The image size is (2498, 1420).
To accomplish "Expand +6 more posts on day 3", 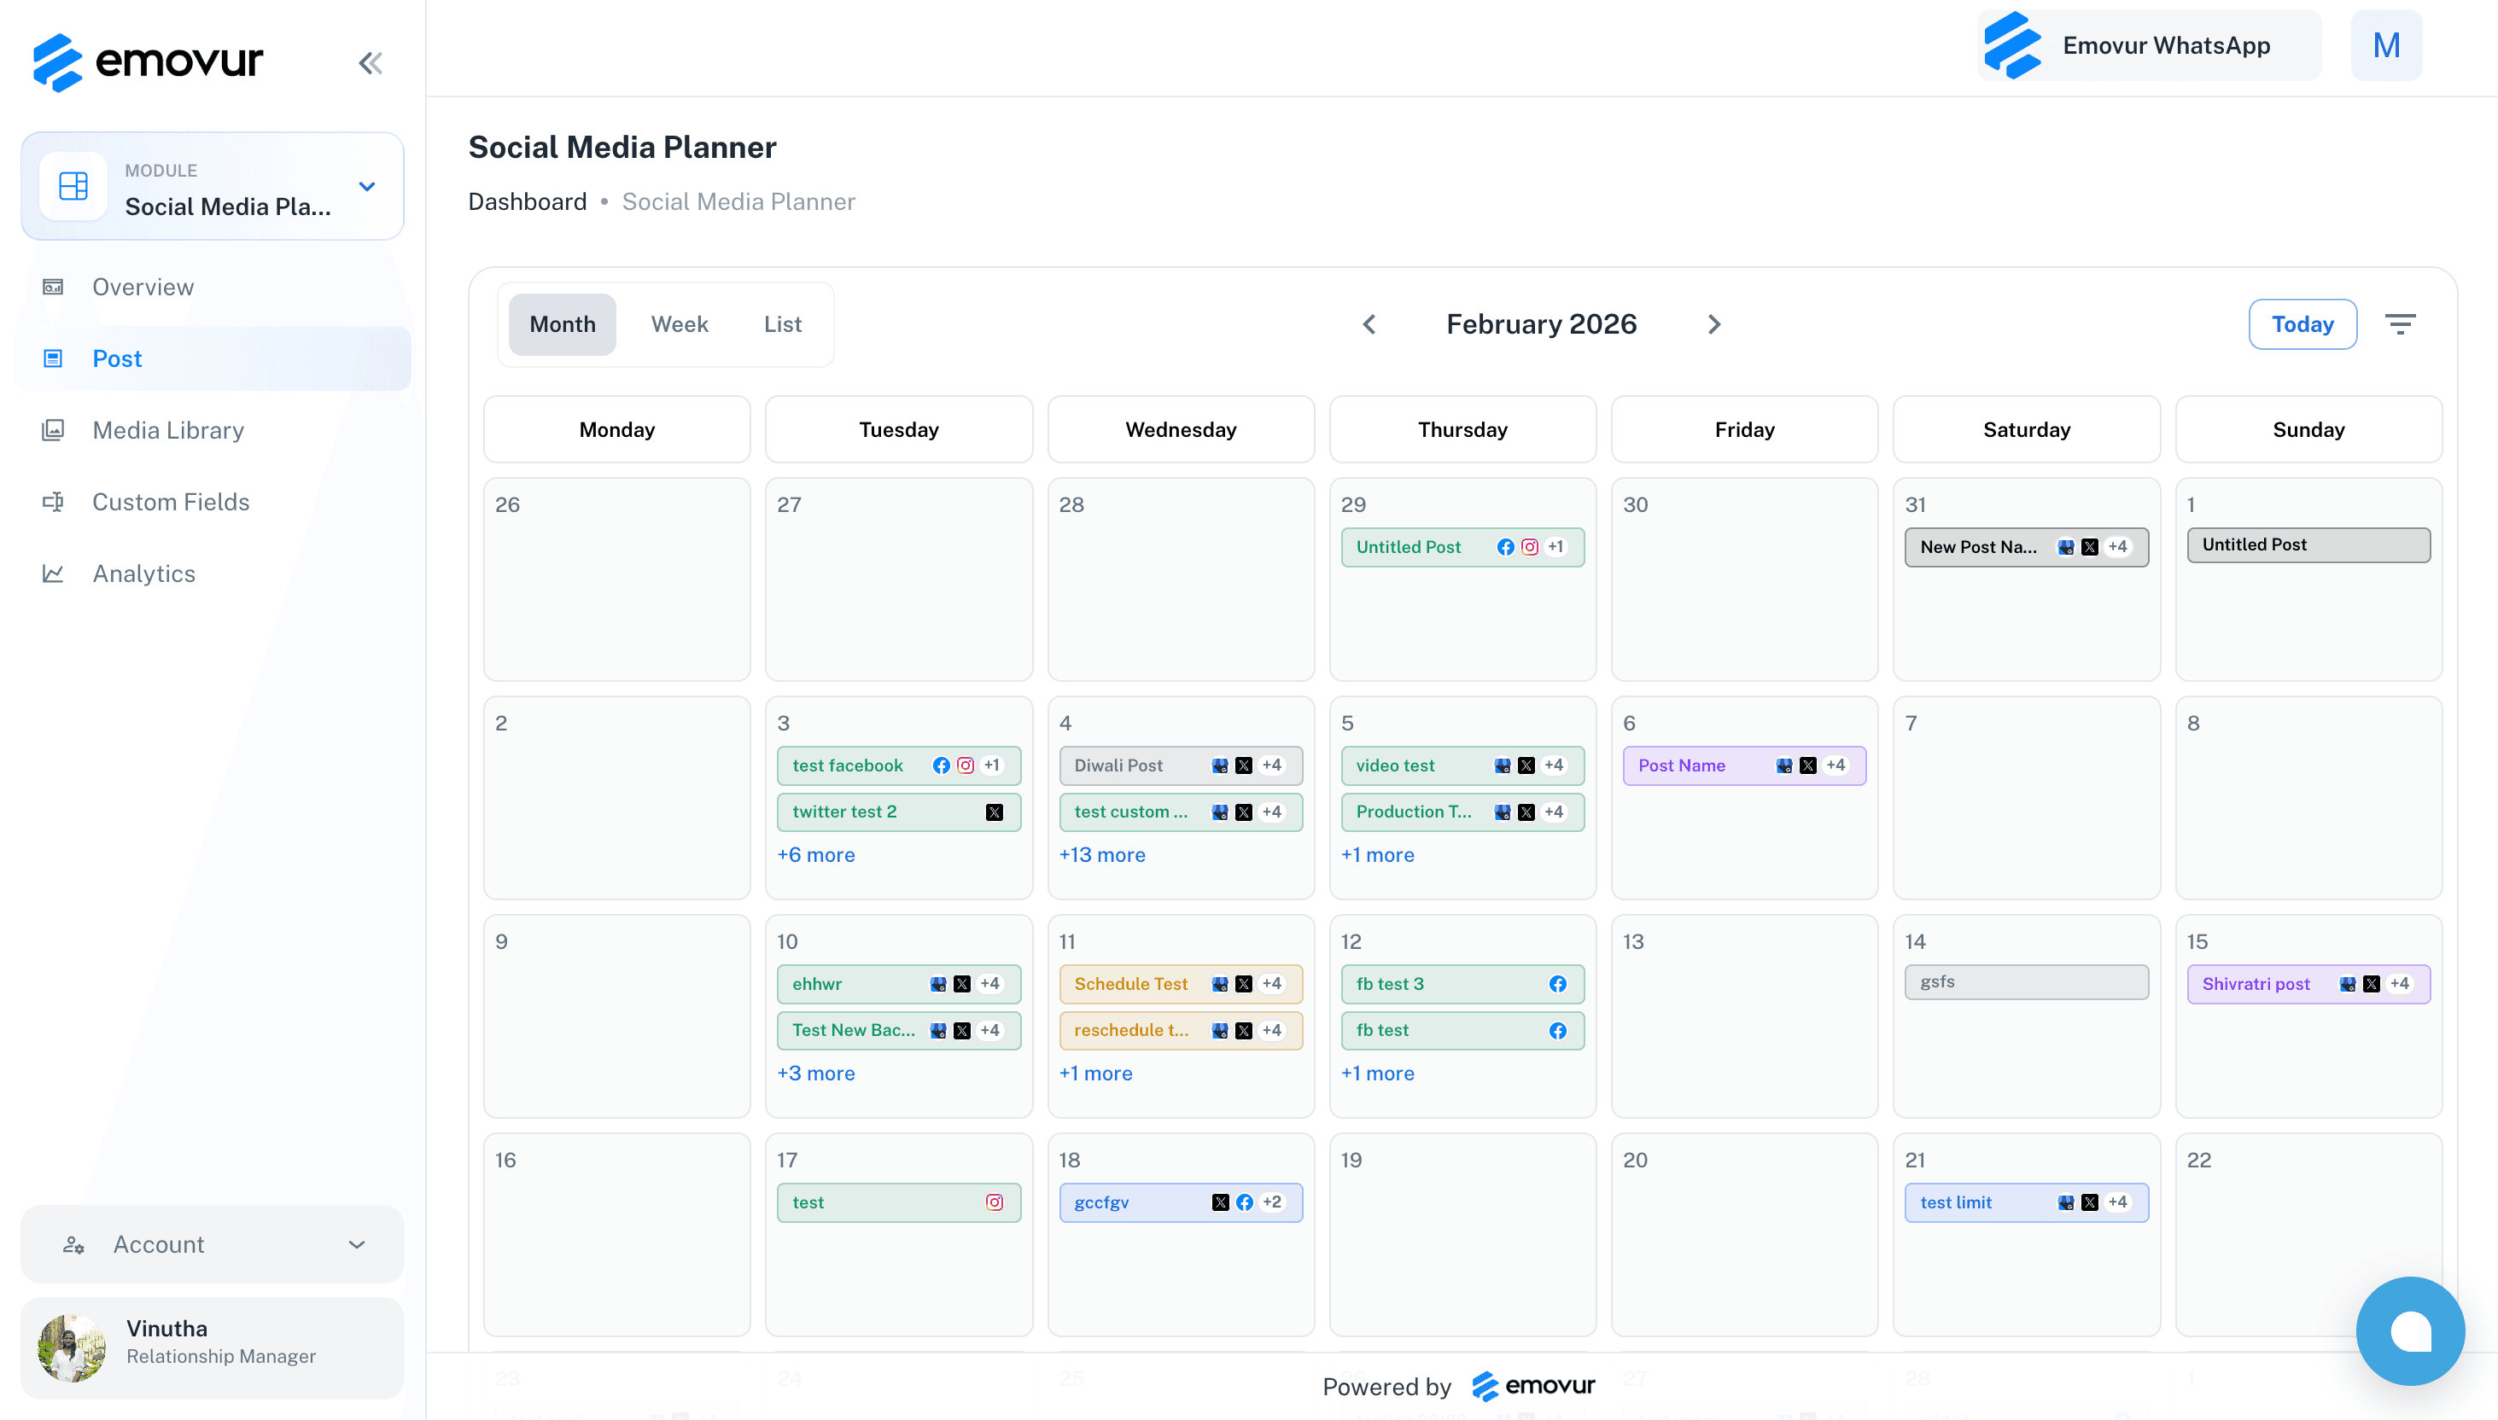I will click(x=815, y=854).
